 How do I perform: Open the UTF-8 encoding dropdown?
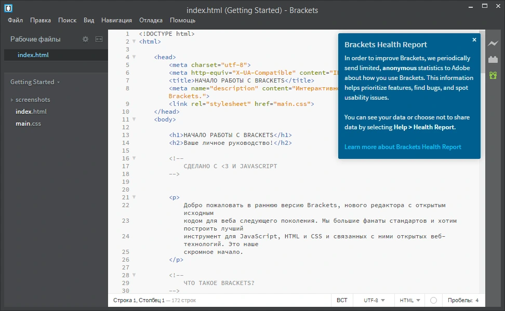pos(374,300)
